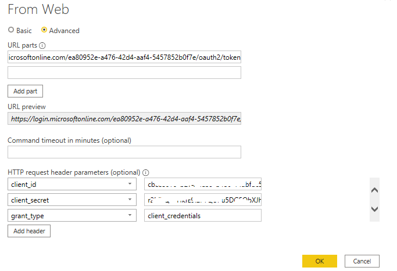Click the empty second URL part field
397x271 pixels.
[x=124, y=73]
